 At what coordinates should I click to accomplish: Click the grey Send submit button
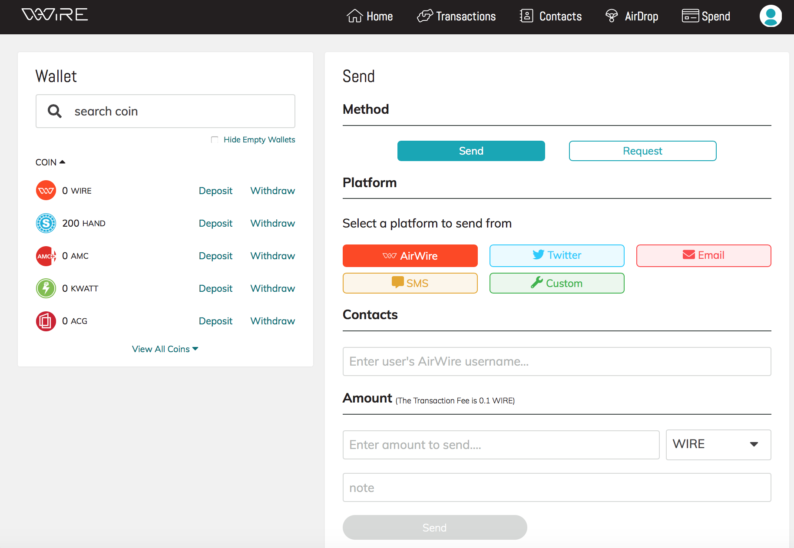point(435,527)
